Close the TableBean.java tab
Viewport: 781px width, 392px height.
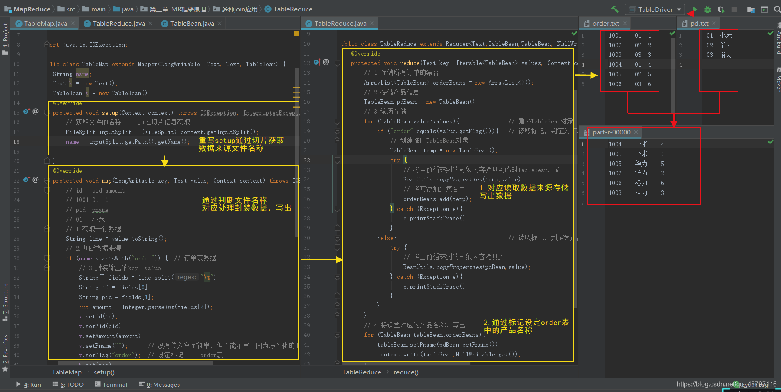220,23
